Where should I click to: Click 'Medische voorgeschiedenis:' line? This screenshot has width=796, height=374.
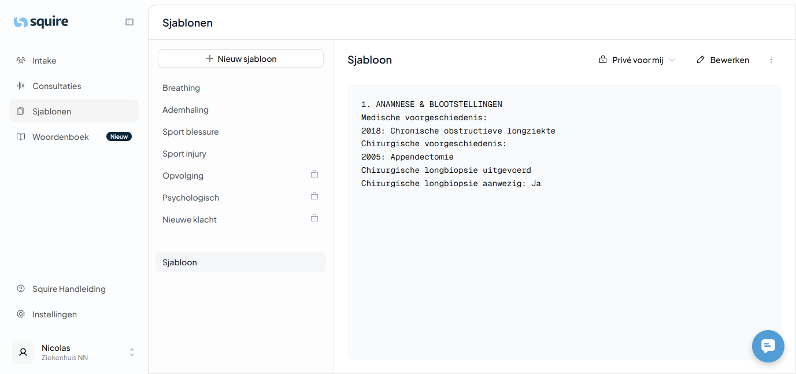tap(424, 118)
